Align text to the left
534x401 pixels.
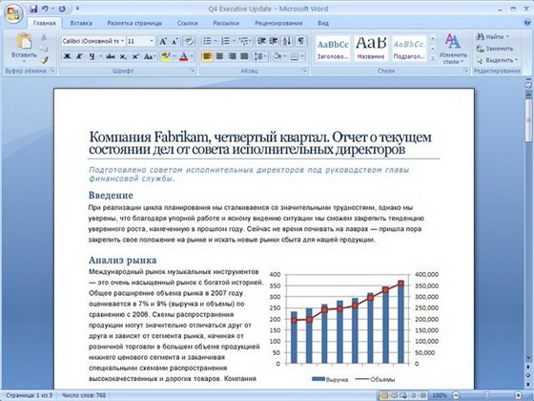(207, 56)
